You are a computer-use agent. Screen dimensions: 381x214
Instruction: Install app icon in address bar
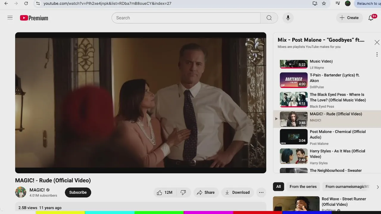point(315,4)
